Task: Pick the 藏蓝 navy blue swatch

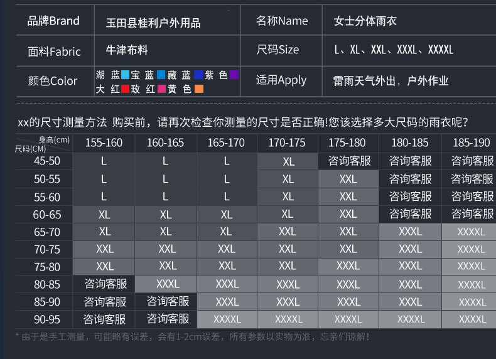Action: pyautogui.click(x=198, y=75)
